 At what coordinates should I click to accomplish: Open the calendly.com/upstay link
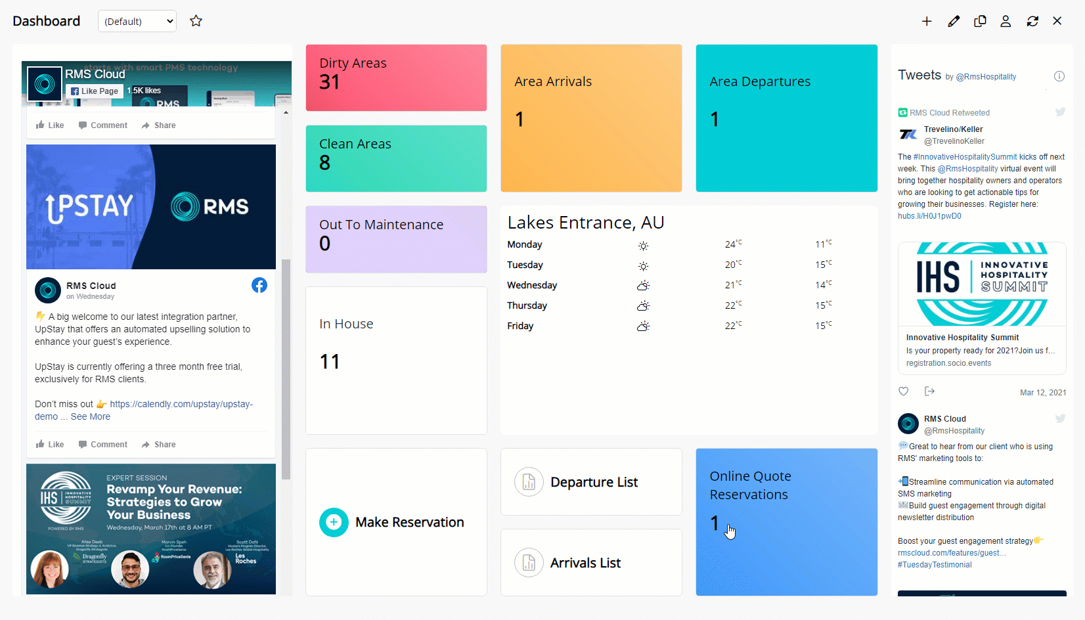[181, 404]
